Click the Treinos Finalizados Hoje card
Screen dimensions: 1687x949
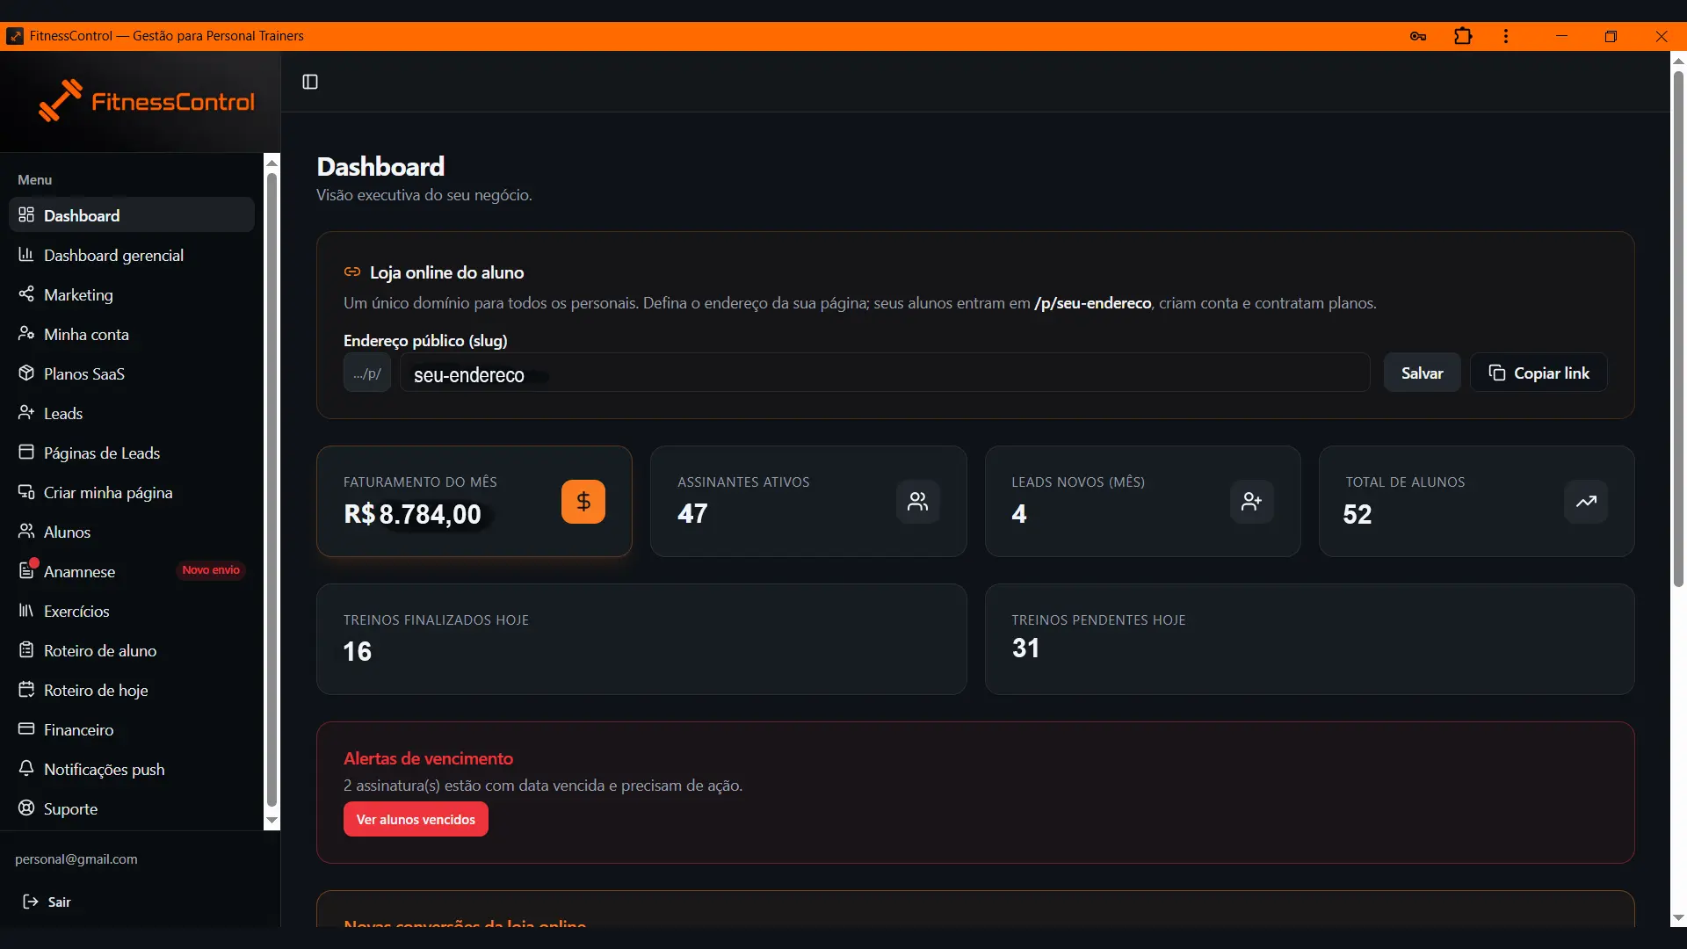(x=641, y=639)
